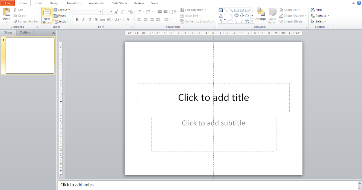The image size is (362, 190).
Task: Select the Format Painter tool
Action: click(26, 21)
